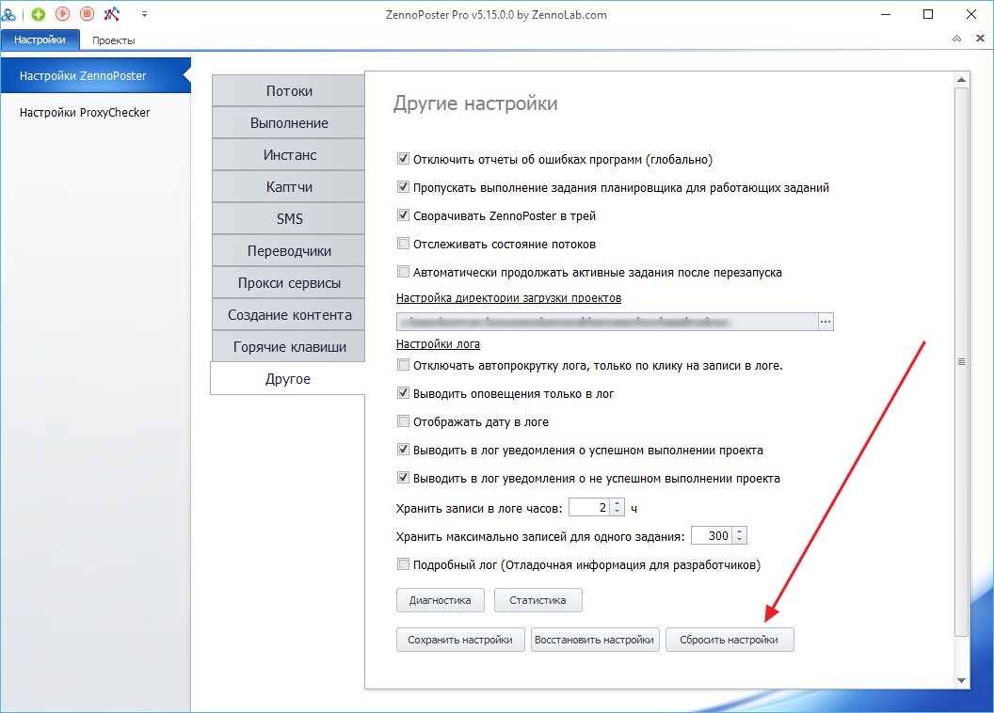Click Настройка директории загрузки проектов heading
The image size is (994, 713).
[x=508, y=297]
